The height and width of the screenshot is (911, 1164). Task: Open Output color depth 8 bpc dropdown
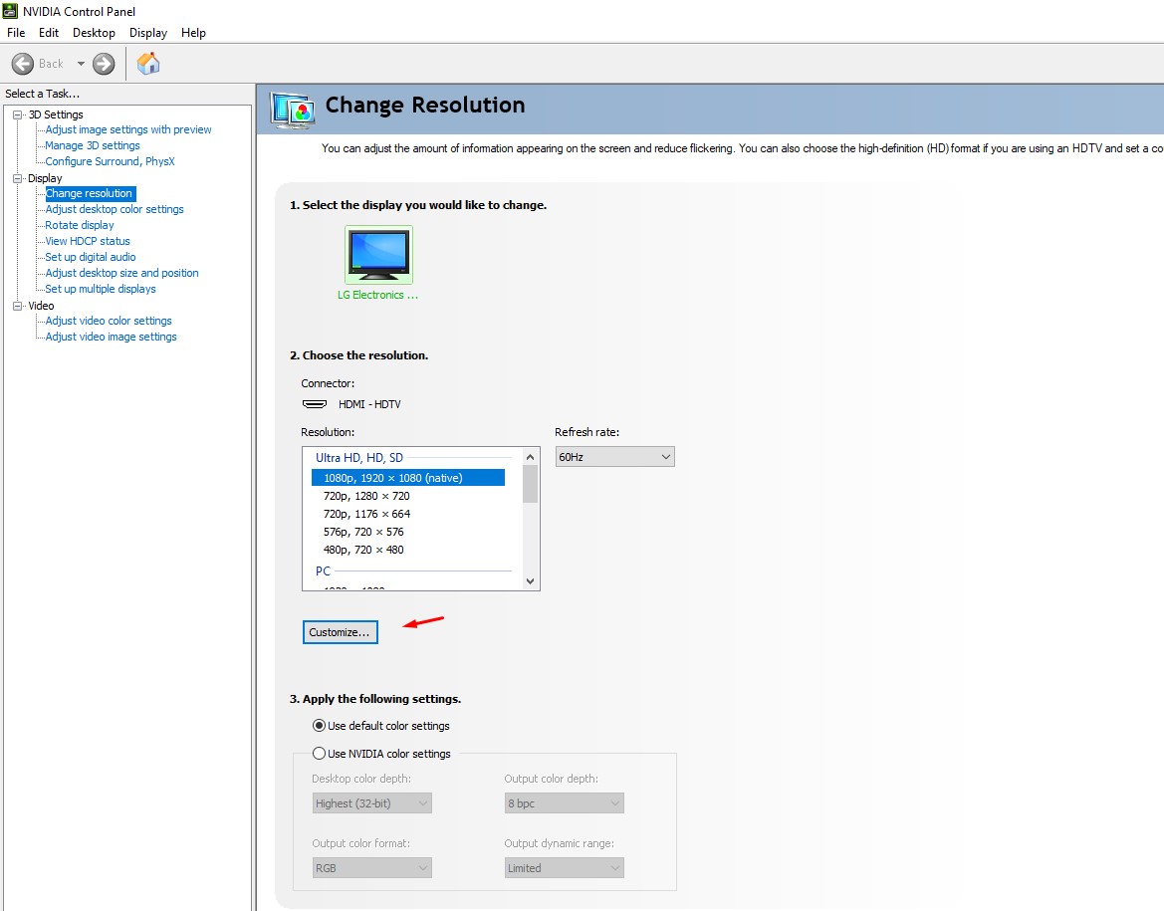point(565,803)
